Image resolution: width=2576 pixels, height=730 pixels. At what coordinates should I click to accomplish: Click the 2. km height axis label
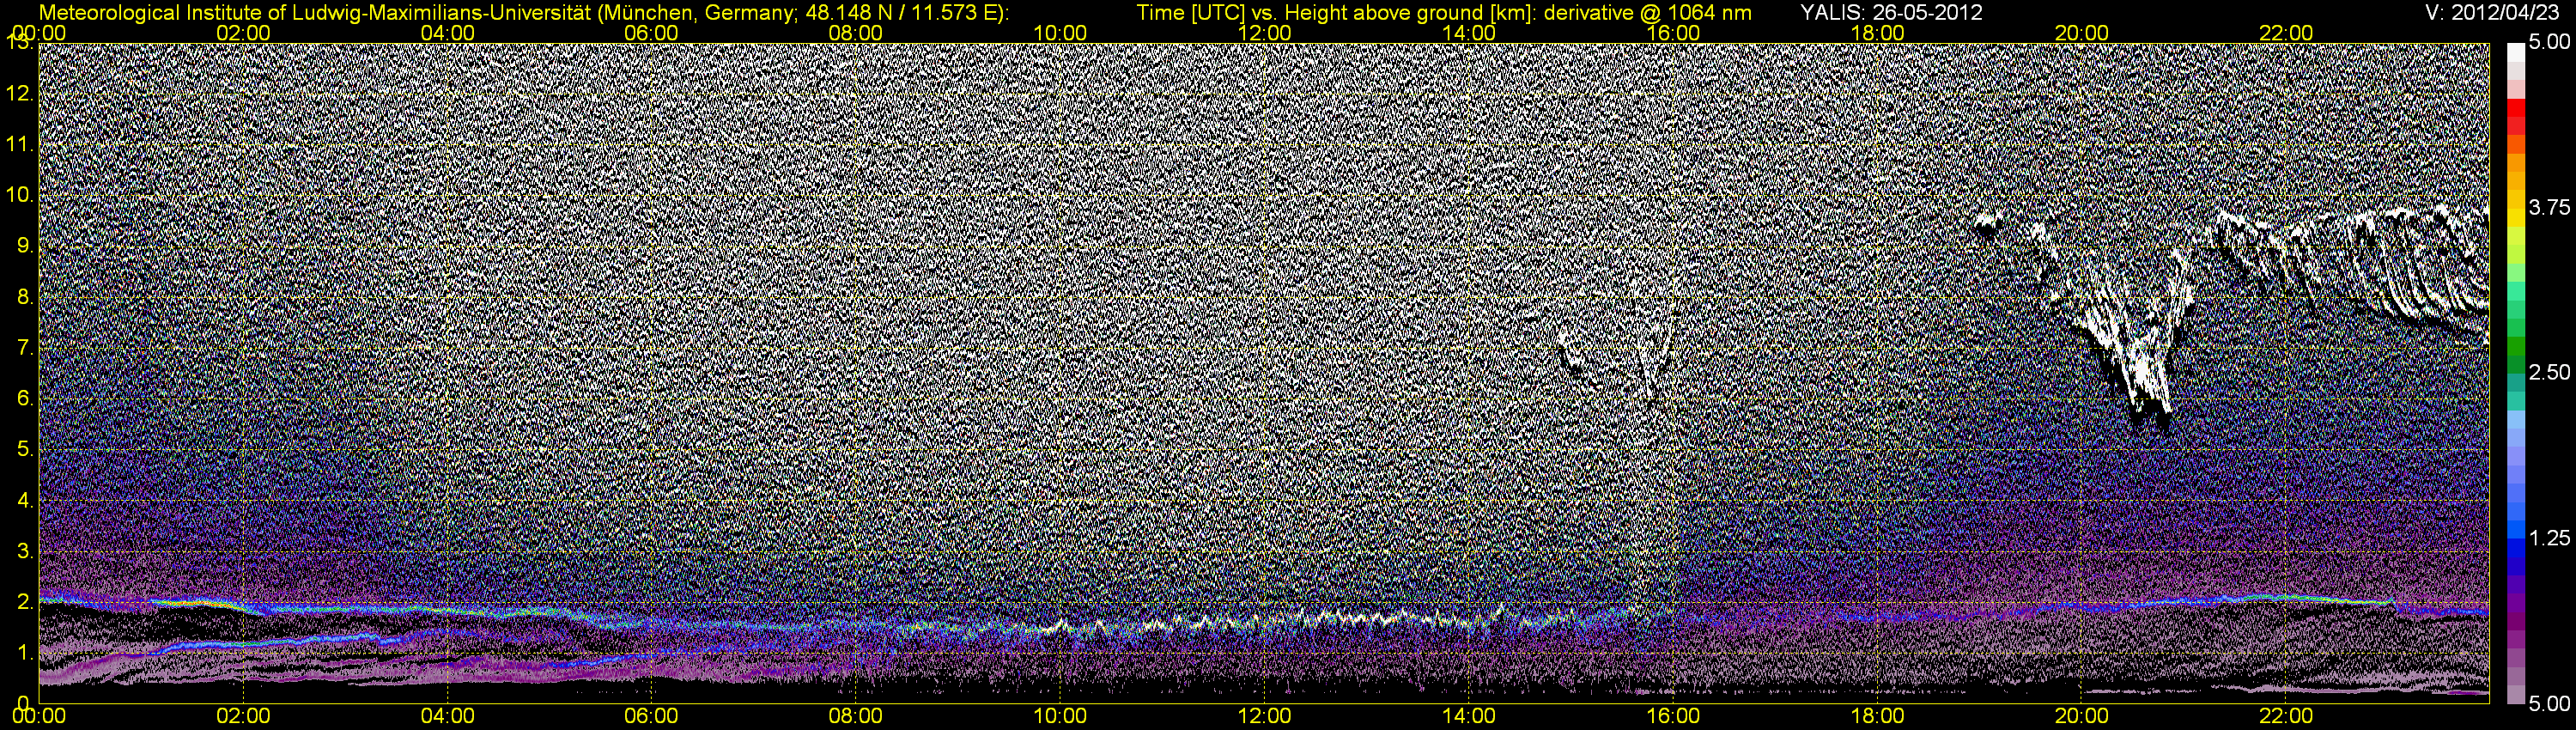24,602
